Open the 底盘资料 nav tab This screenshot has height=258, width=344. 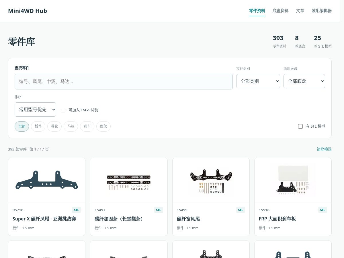click(x=281, y=11)
